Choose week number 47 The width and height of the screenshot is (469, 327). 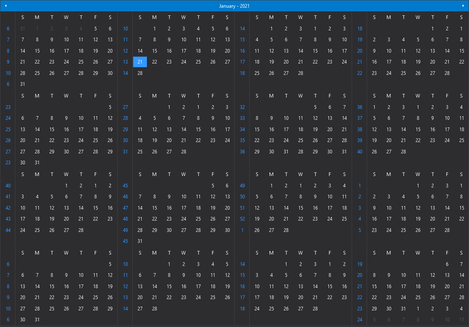tap(125, 208)
